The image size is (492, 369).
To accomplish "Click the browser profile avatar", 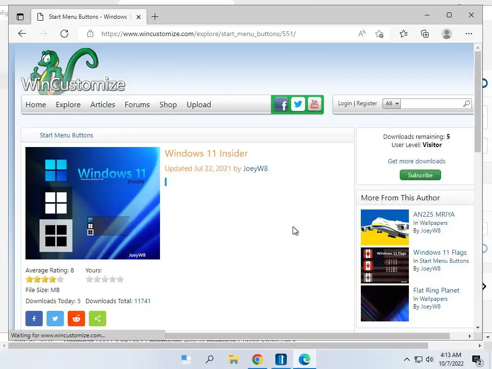I will (446, 34).
